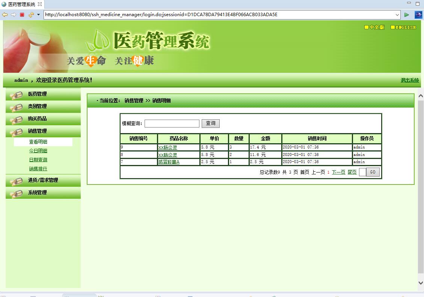Click the 退出系统 logout link

(x=409, y=80)
